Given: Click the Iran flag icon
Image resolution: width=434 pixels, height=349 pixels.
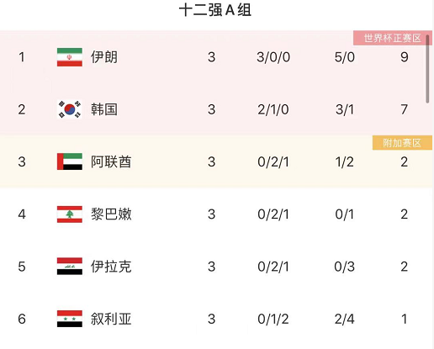Looking at the screenshot, I should [x=70, y=57].
